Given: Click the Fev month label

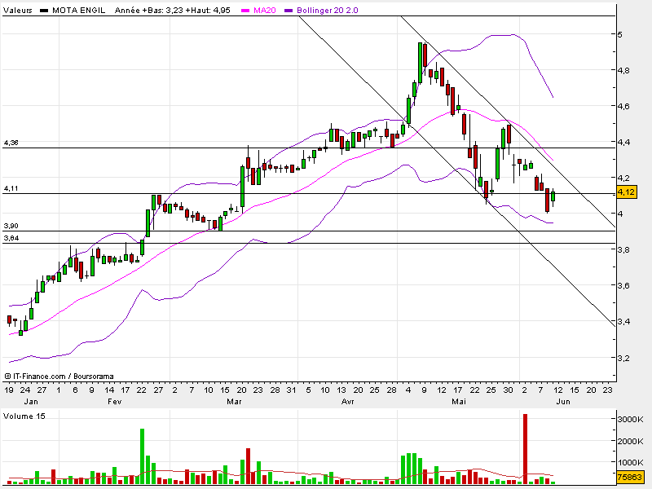Looking at the screenshot, I should [x=115, y=401].
